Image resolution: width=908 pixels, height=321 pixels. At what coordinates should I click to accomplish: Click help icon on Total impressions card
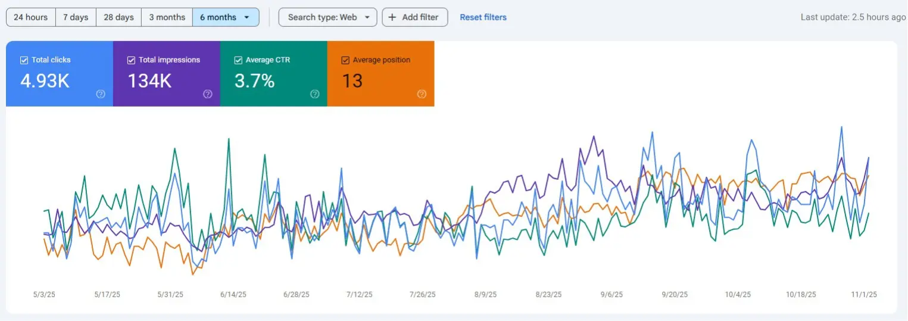(208, 94)
